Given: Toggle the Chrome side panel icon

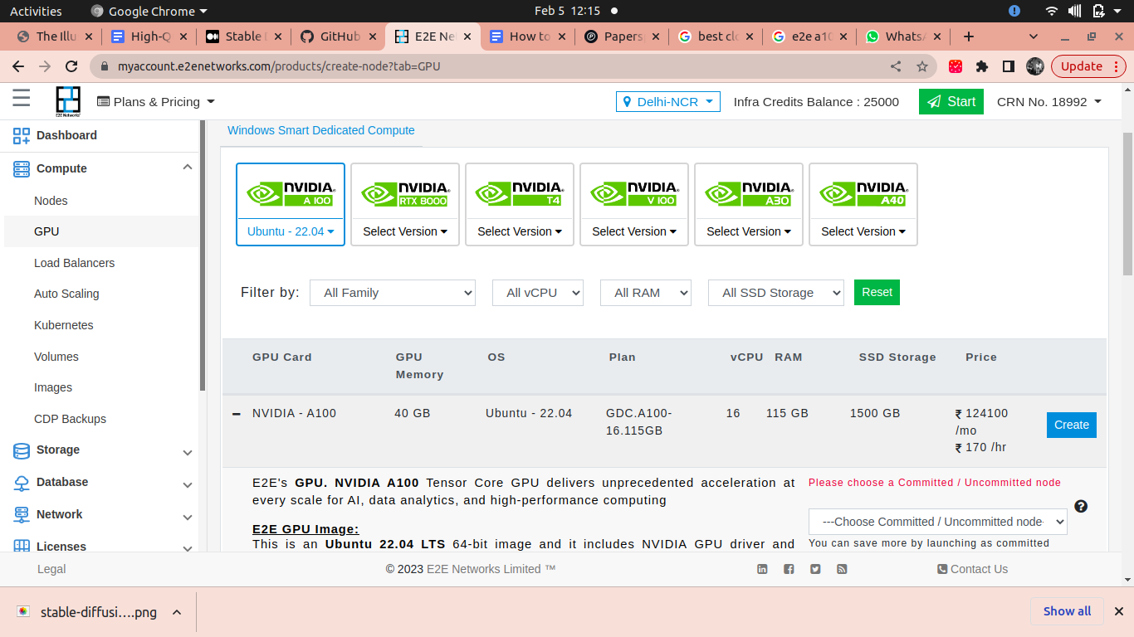Looking at the screenshot, I should 1009,66.
